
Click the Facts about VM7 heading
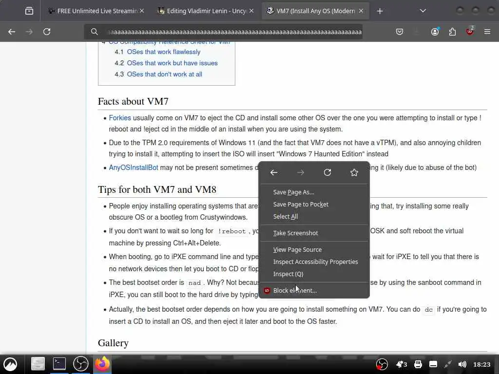pyautogui.click(x=133, y=101)
